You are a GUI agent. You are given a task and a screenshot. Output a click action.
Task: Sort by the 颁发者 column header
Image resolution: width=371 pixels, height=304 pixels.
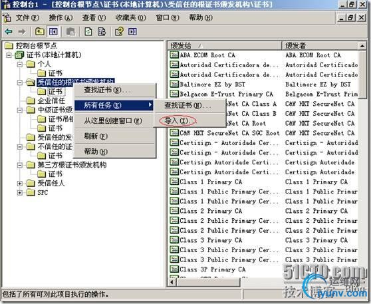tap(320, 45)
